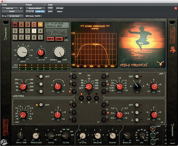
Task: Click center EQ model C button
Action: click(96, 98)
